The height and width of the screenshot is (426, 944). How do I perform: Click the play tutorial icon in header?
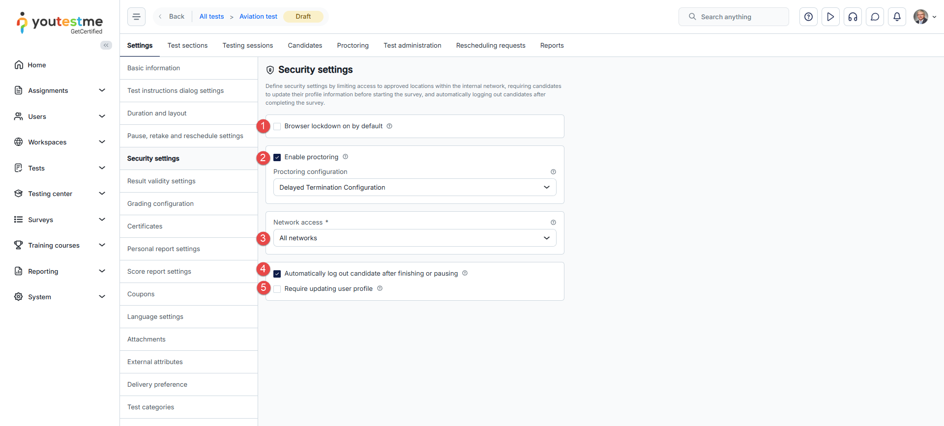(830, 17)
